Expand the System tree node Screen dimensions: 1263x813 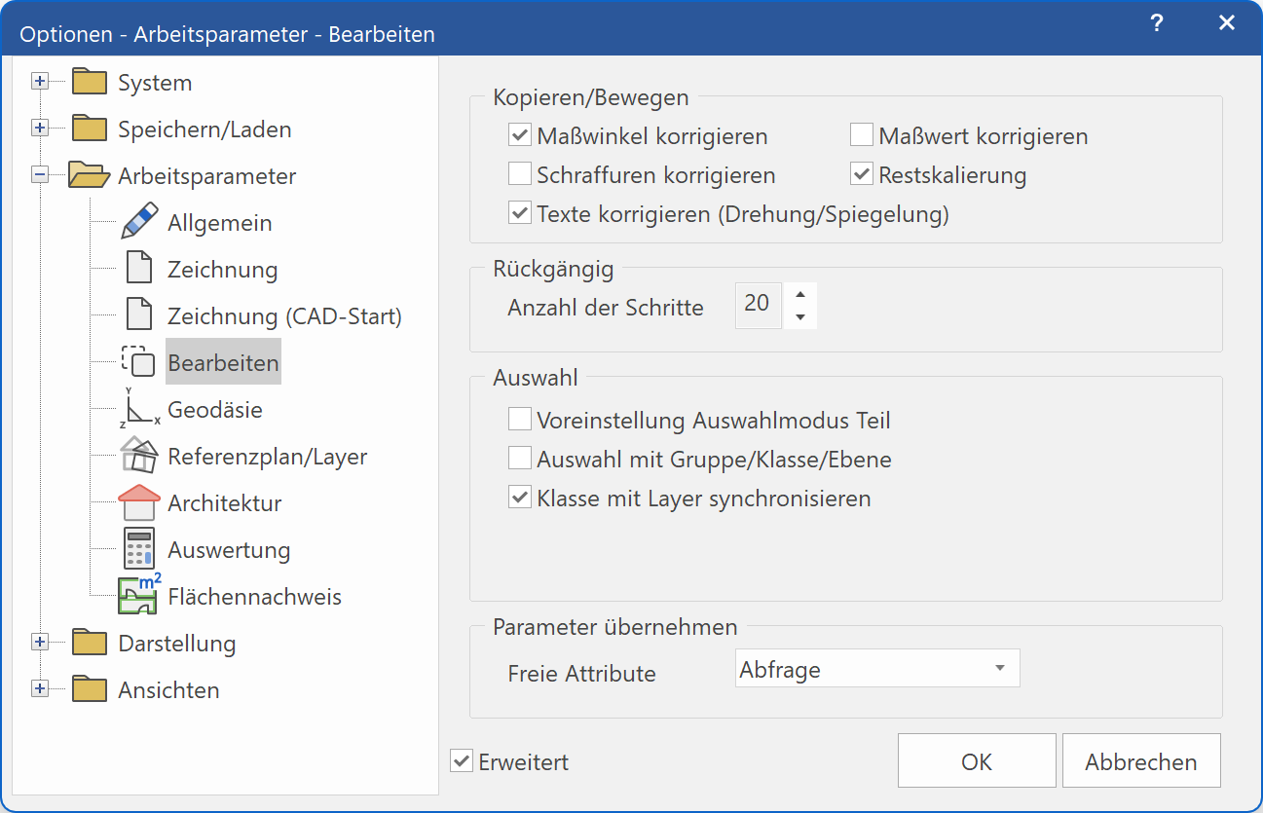[x=40, y=82]
